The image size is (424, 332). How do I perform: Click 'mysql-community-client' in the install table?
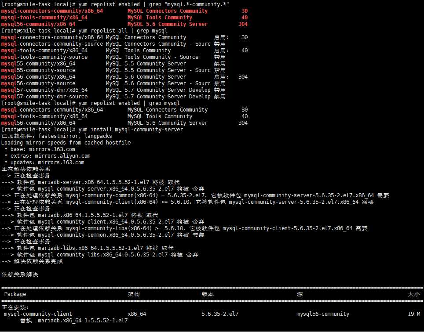tap(38, 314)
